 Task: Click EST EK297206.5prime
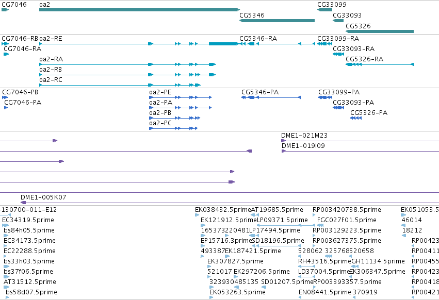[x=262, y=272]
